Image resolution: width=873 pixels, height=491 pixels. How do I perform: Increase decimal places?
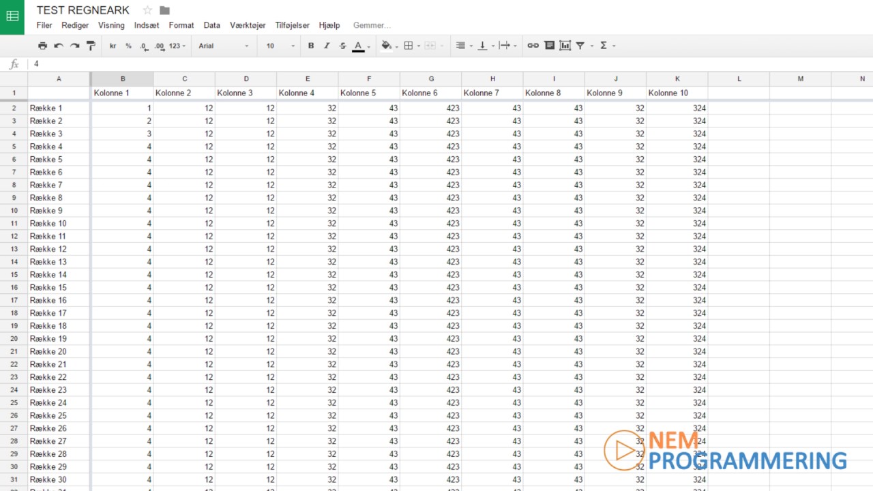(159, 46)
